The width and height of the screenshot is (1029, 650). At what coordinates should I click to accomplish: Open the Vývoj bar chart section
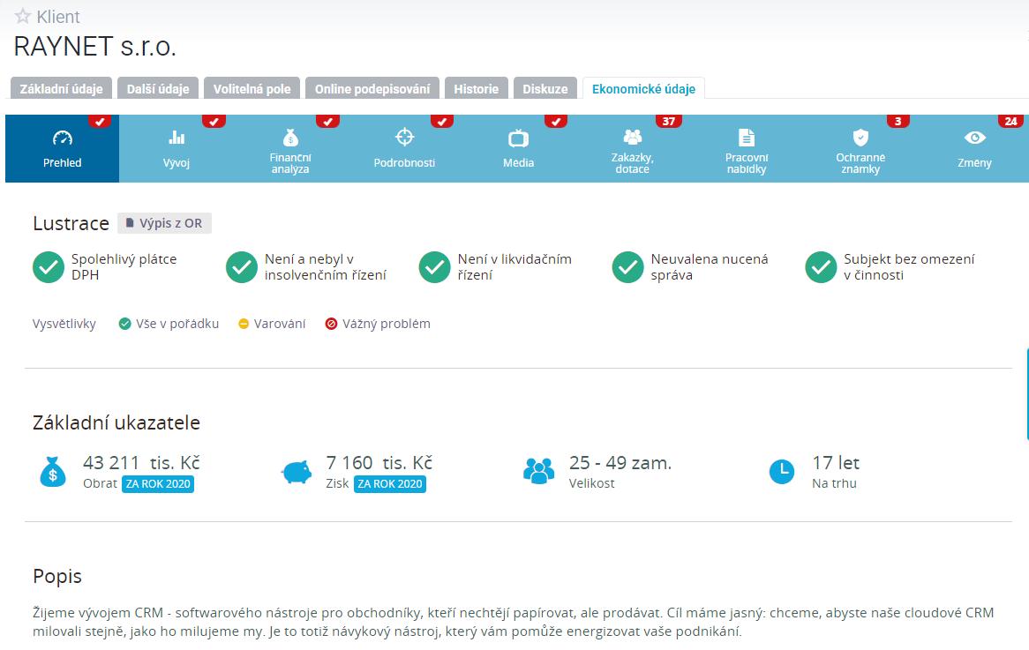[x=177, y=148]
